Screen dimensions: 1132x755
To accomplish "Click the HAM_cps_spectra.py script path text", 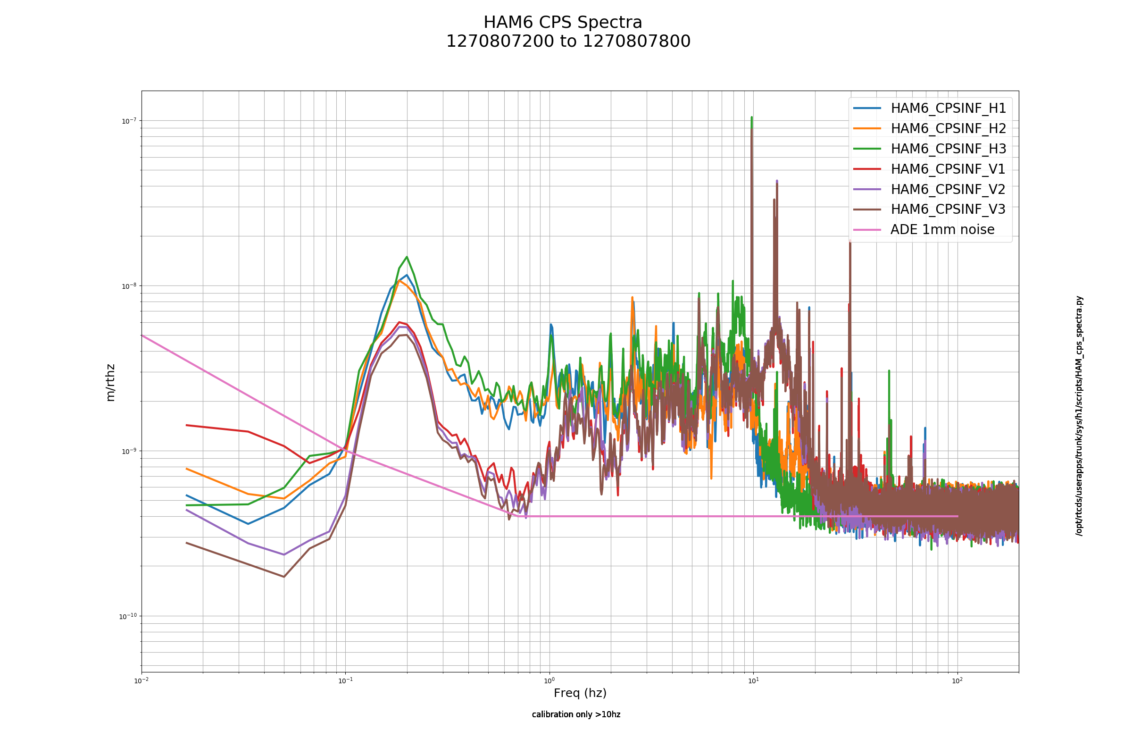I will [1080, 416].
